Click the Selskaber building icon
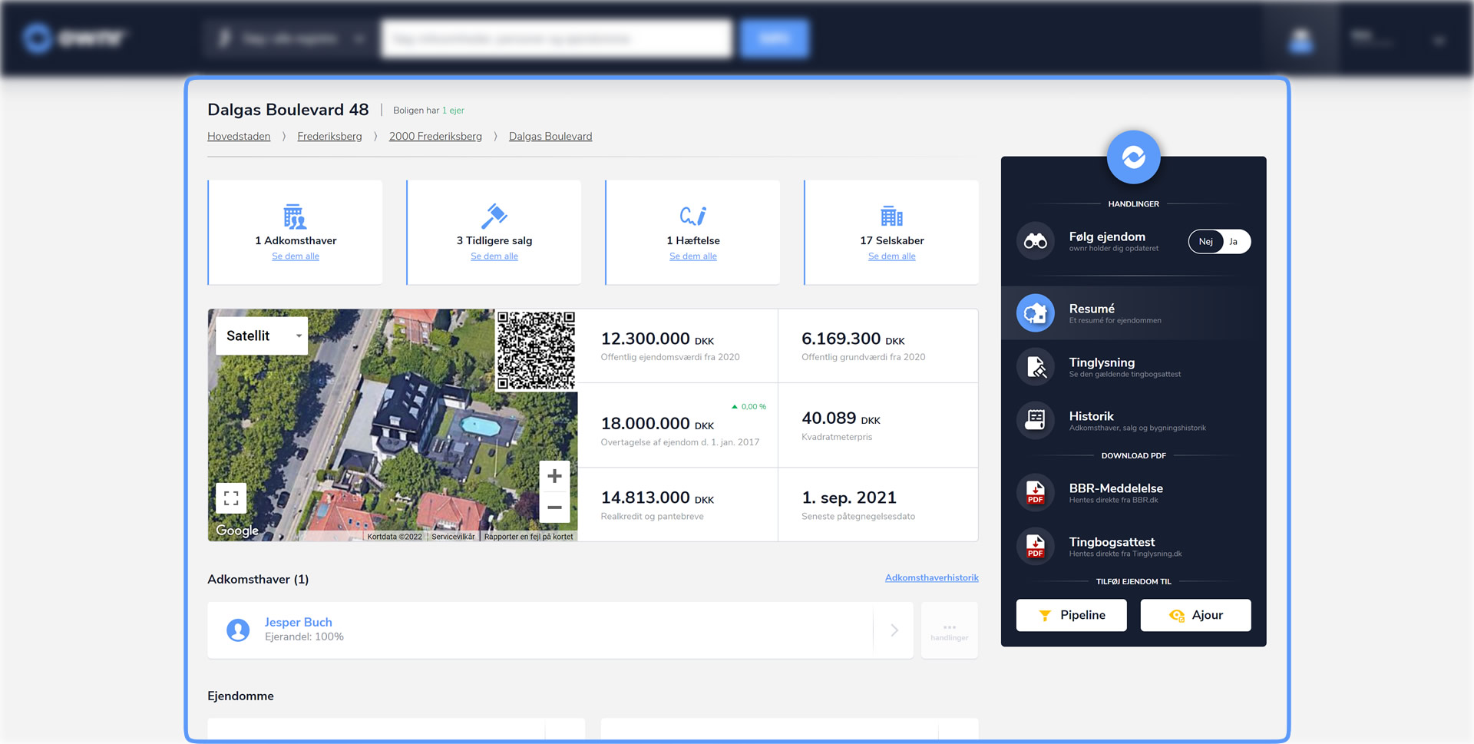This screenshot has width=1474, height=744. 891,217
